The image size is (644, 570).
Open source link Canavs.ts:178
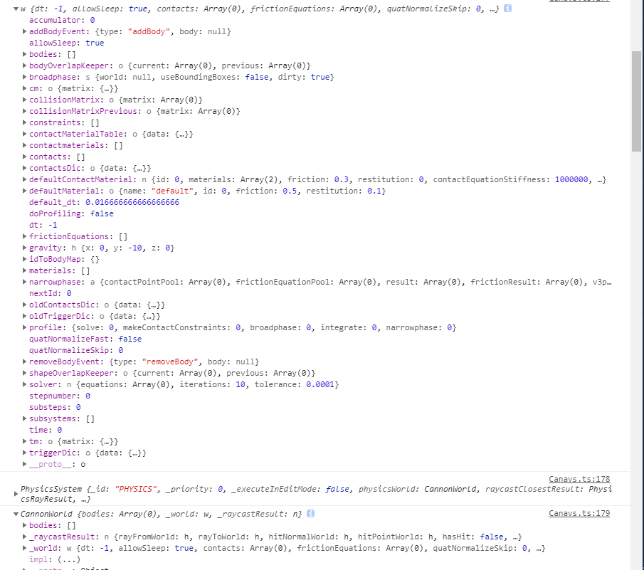(x=579, y=479)
